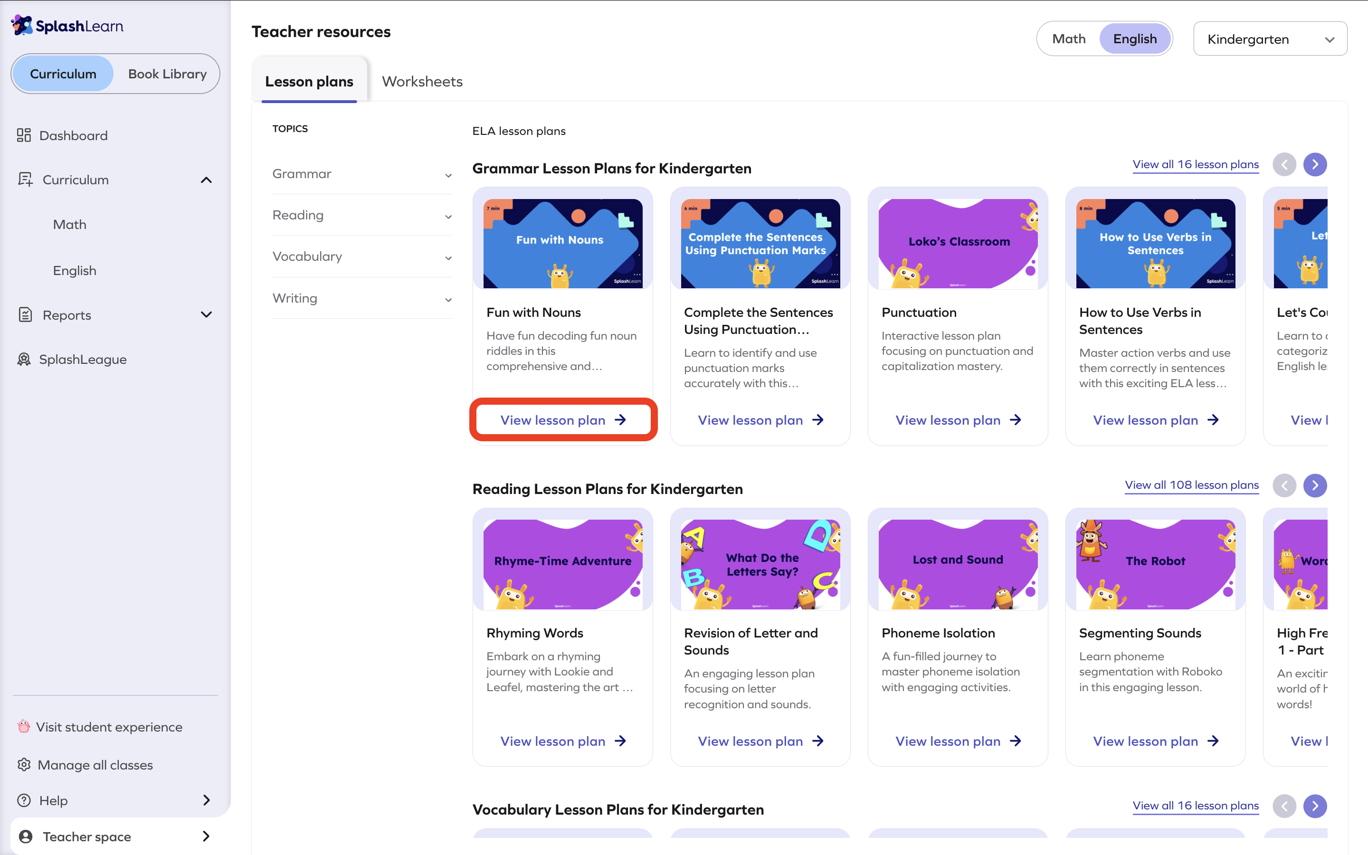The image size is (1368, 855).
Task: Click the Teacher resources heading
Action: tap(321, 32)
